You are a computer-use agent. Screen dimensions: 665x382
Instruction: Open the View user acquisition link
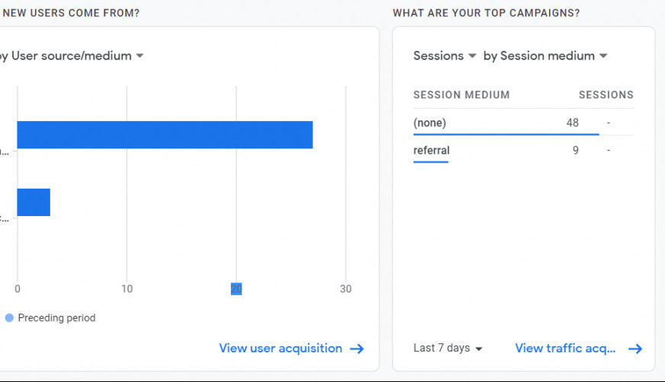point(280,349)
